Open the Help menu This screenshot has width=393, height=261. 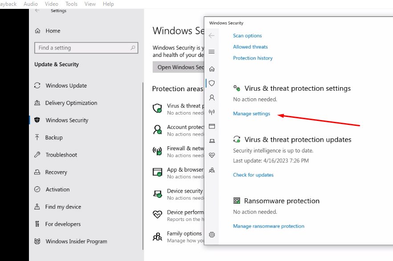pos(108,4)
